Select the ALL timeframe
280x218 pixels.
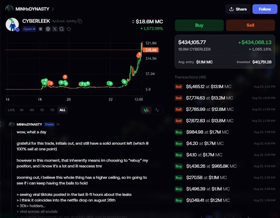click(x=63, y=110)
